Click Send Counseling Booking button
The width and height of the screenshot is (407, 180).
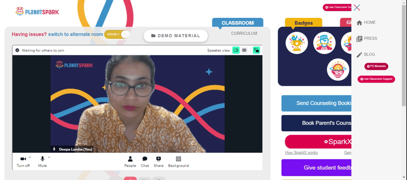pyautogui.click(x=316, y=103)
